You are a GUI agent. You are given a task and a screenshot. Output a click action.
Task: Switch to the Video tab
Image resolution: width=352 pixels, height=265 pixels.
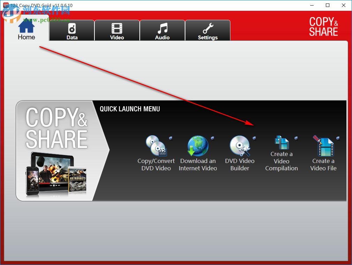[x=117, y=30]
